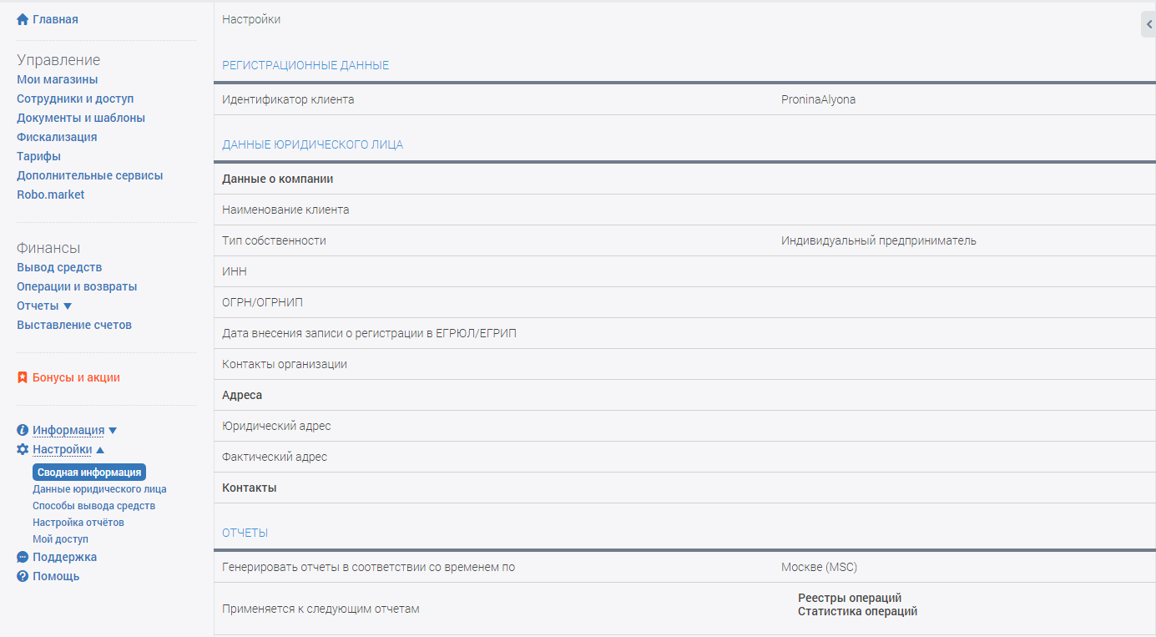The image size is (1156, 637).
Task: Open the Фискализация section
Action: [57, 137]
